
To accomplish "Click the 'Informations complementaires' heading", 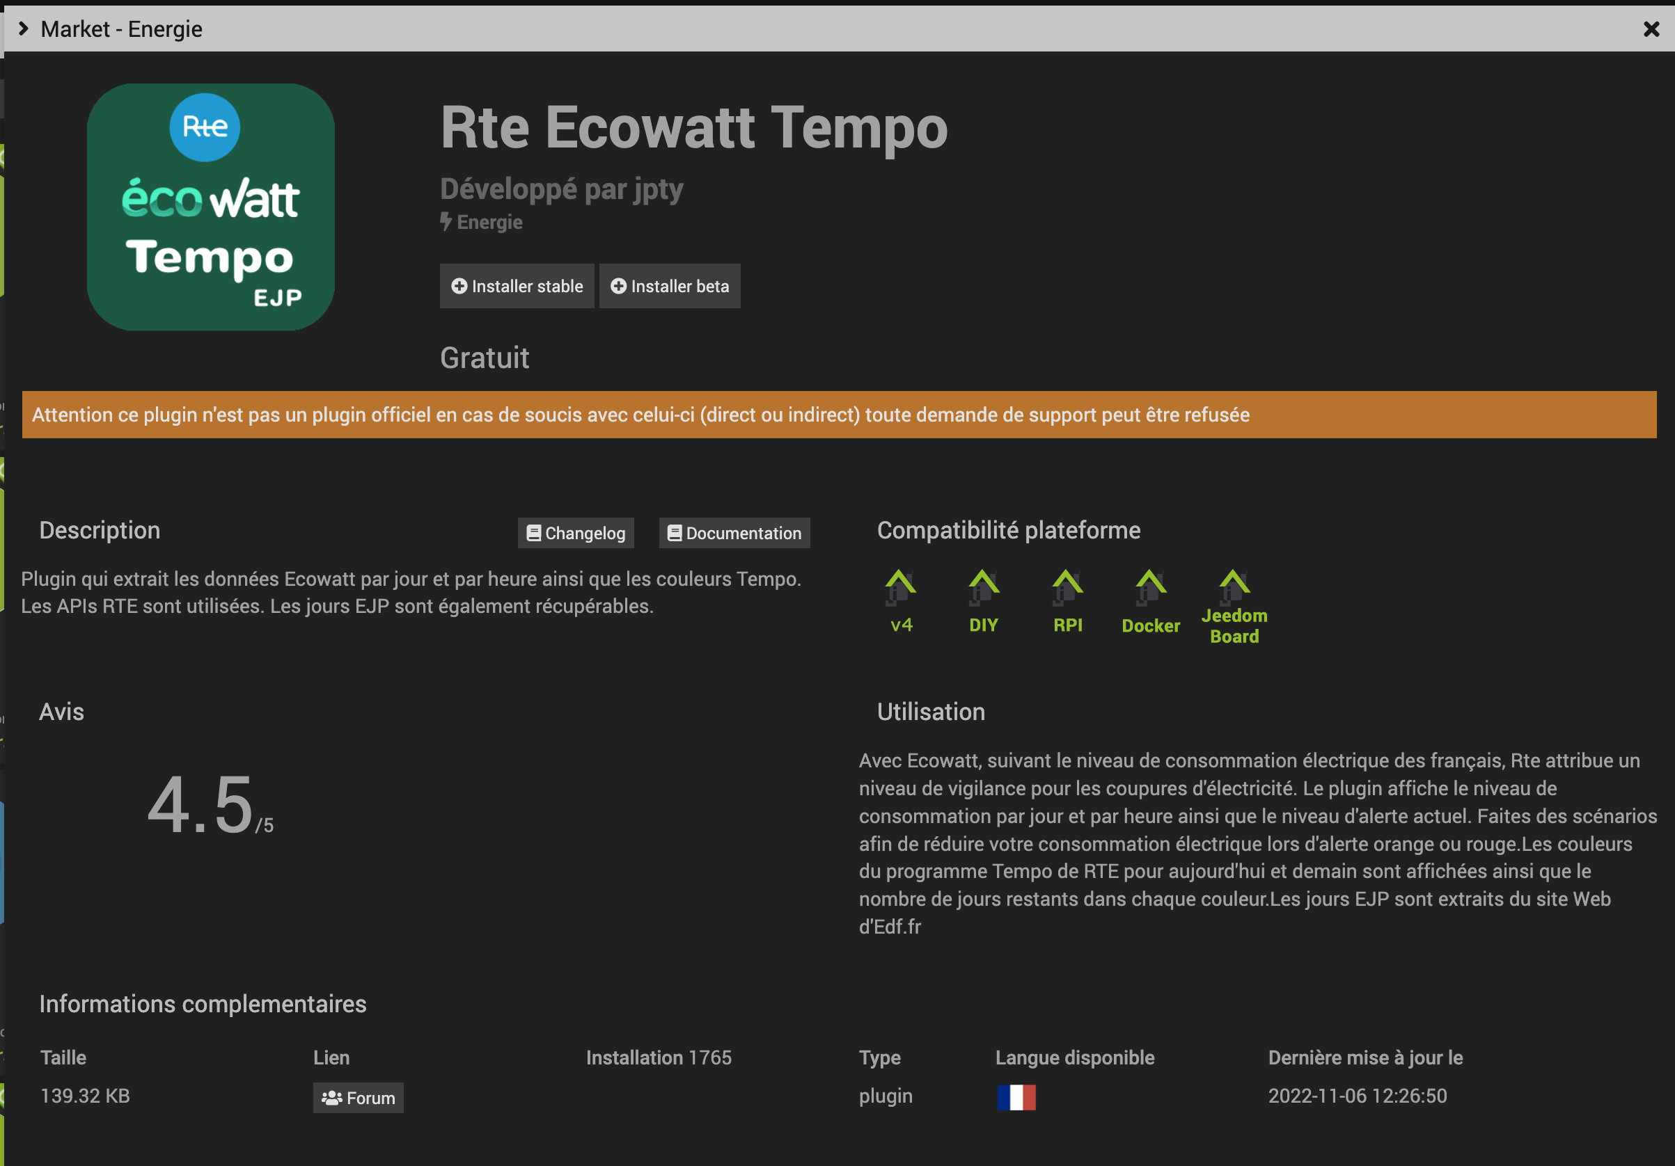I will [203, 1004].
